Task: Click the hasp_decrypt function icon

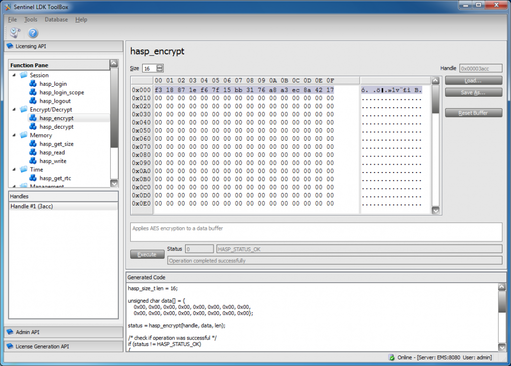Action: pos(33,127)
